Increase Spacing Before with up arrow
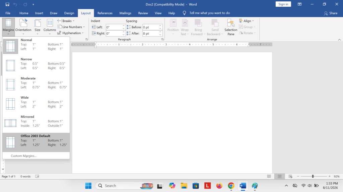 pos(160,26)
